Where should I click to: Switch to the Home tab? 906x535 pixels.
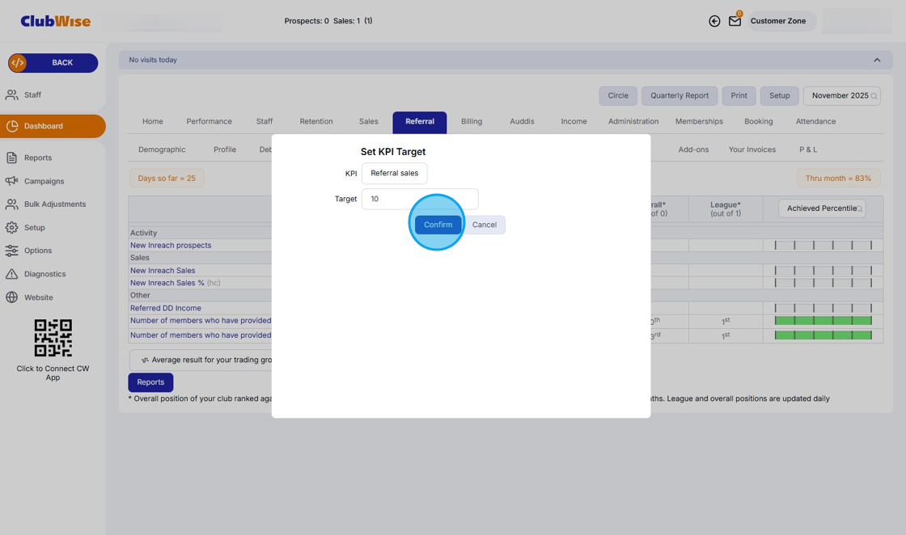click(153, 122)
